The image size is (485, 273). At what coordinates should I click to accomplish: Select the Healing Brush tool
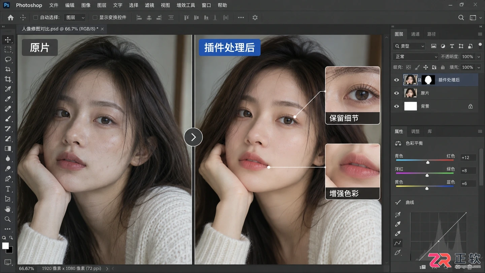pos(8,109)
